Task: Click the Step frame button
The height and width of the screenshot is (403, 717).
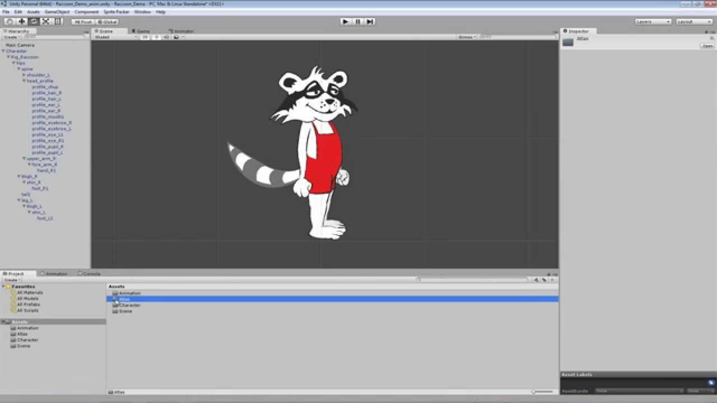Action: click(x=369, y=21)
